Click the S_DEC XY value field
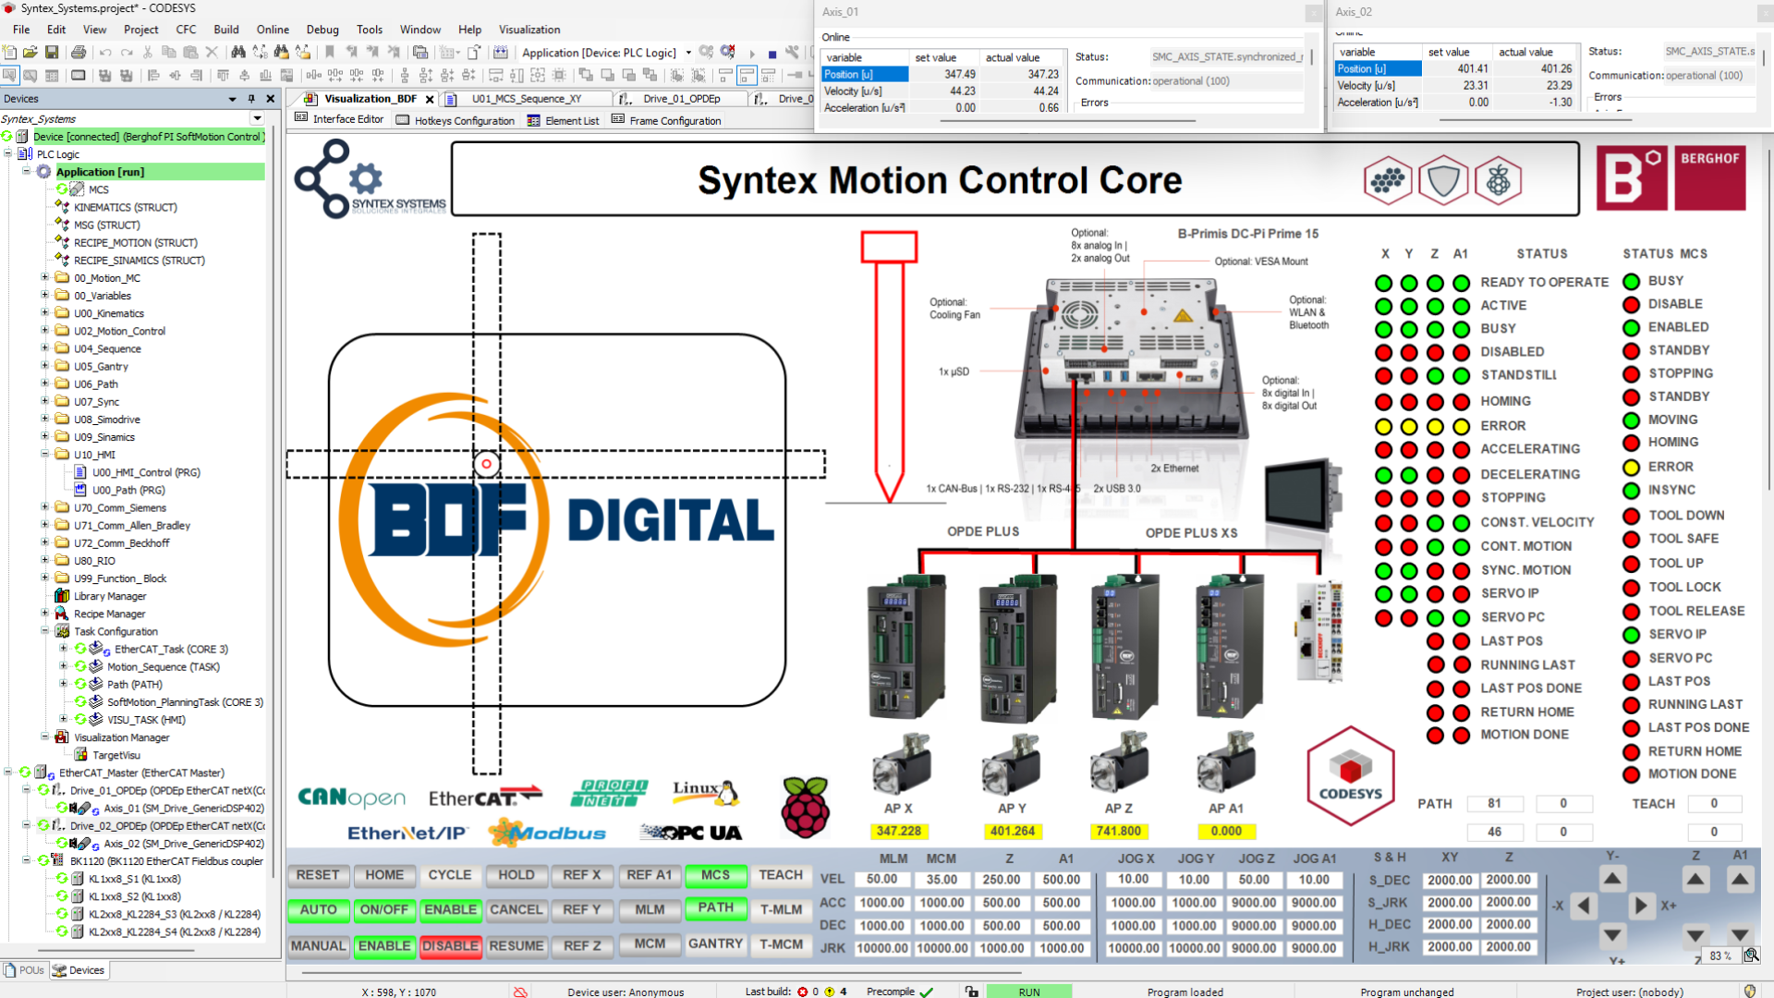1774x998 pixels. tap(1449, 881)
